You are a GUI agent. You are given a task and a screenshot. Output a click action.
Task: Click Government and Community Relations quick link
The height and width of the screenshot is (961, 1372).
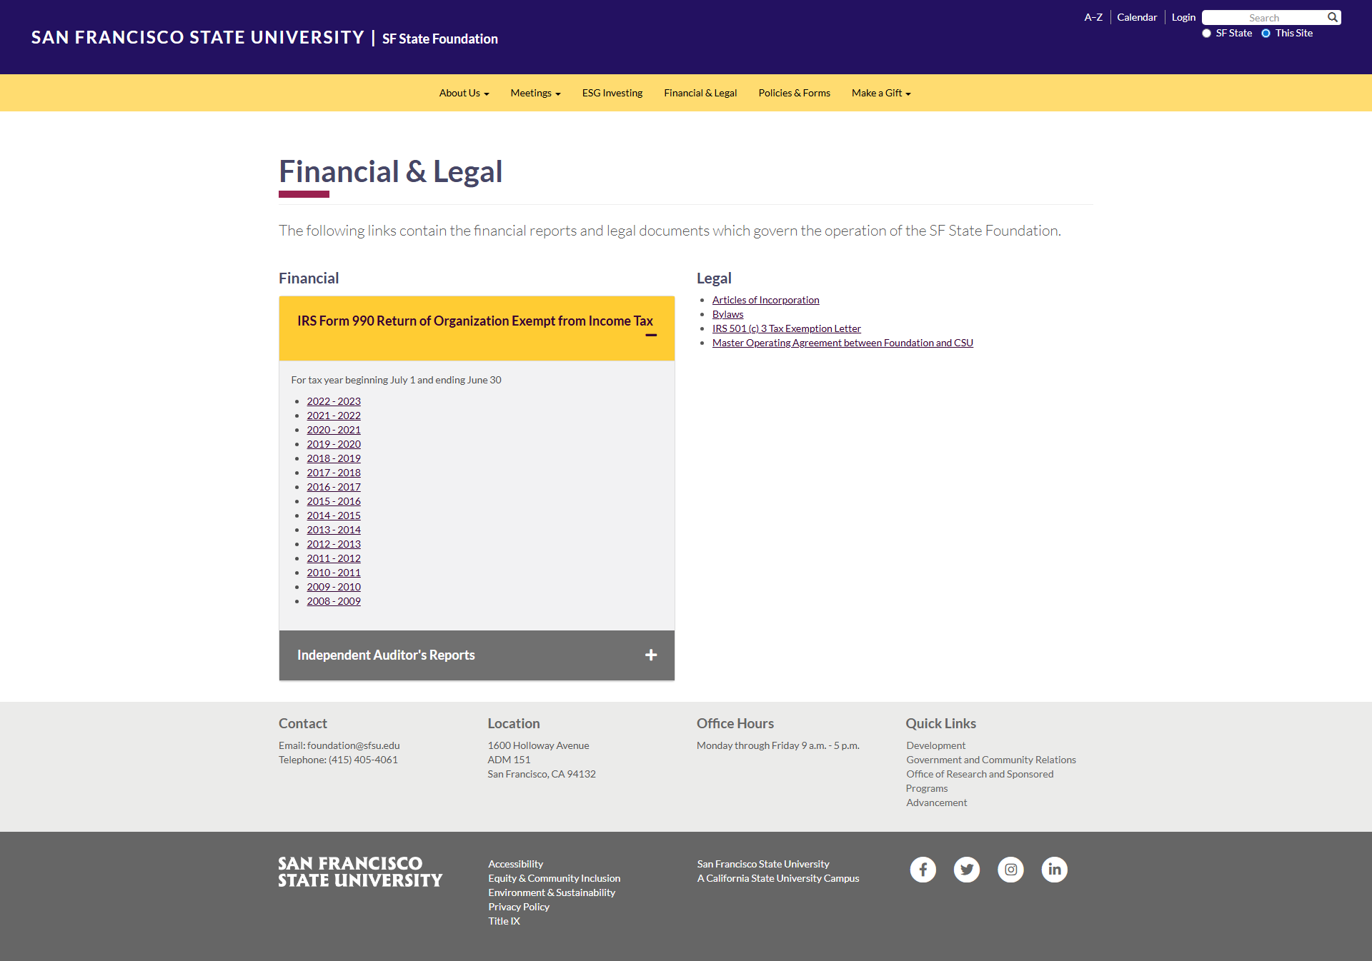(991, 760)
